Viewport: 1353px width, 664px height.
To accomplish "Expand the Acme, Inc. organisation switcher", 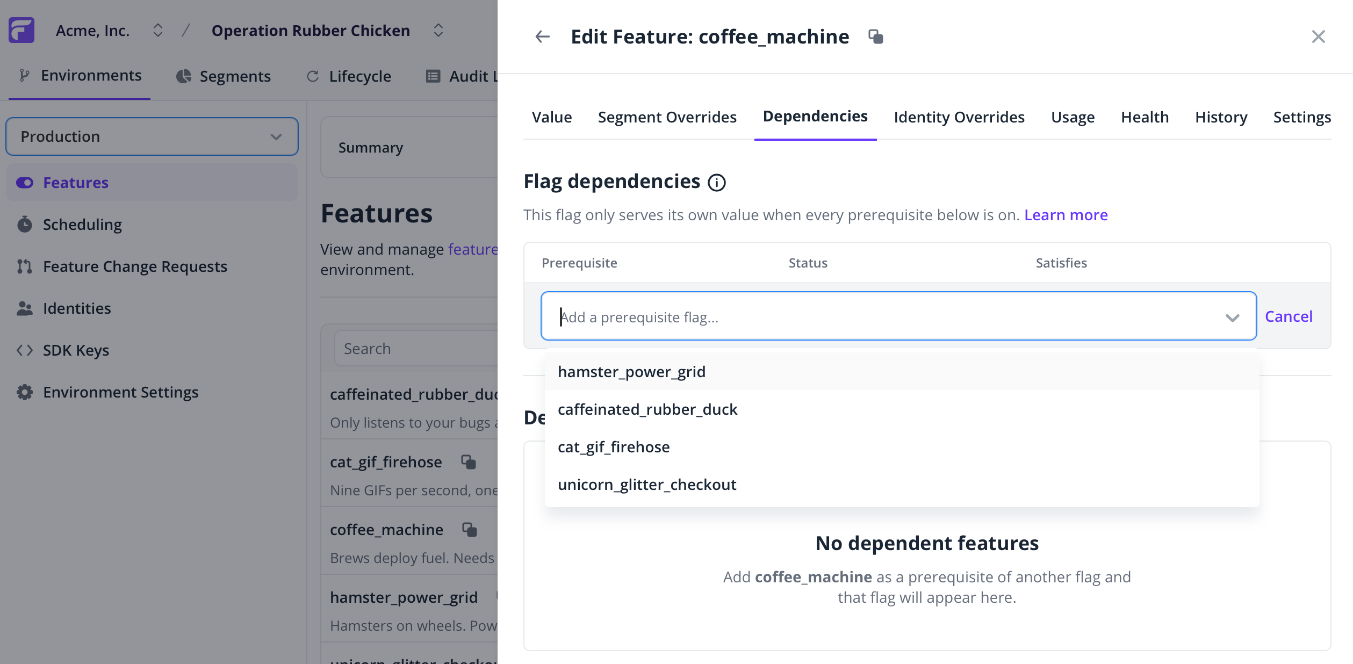I will coord(157,30).
